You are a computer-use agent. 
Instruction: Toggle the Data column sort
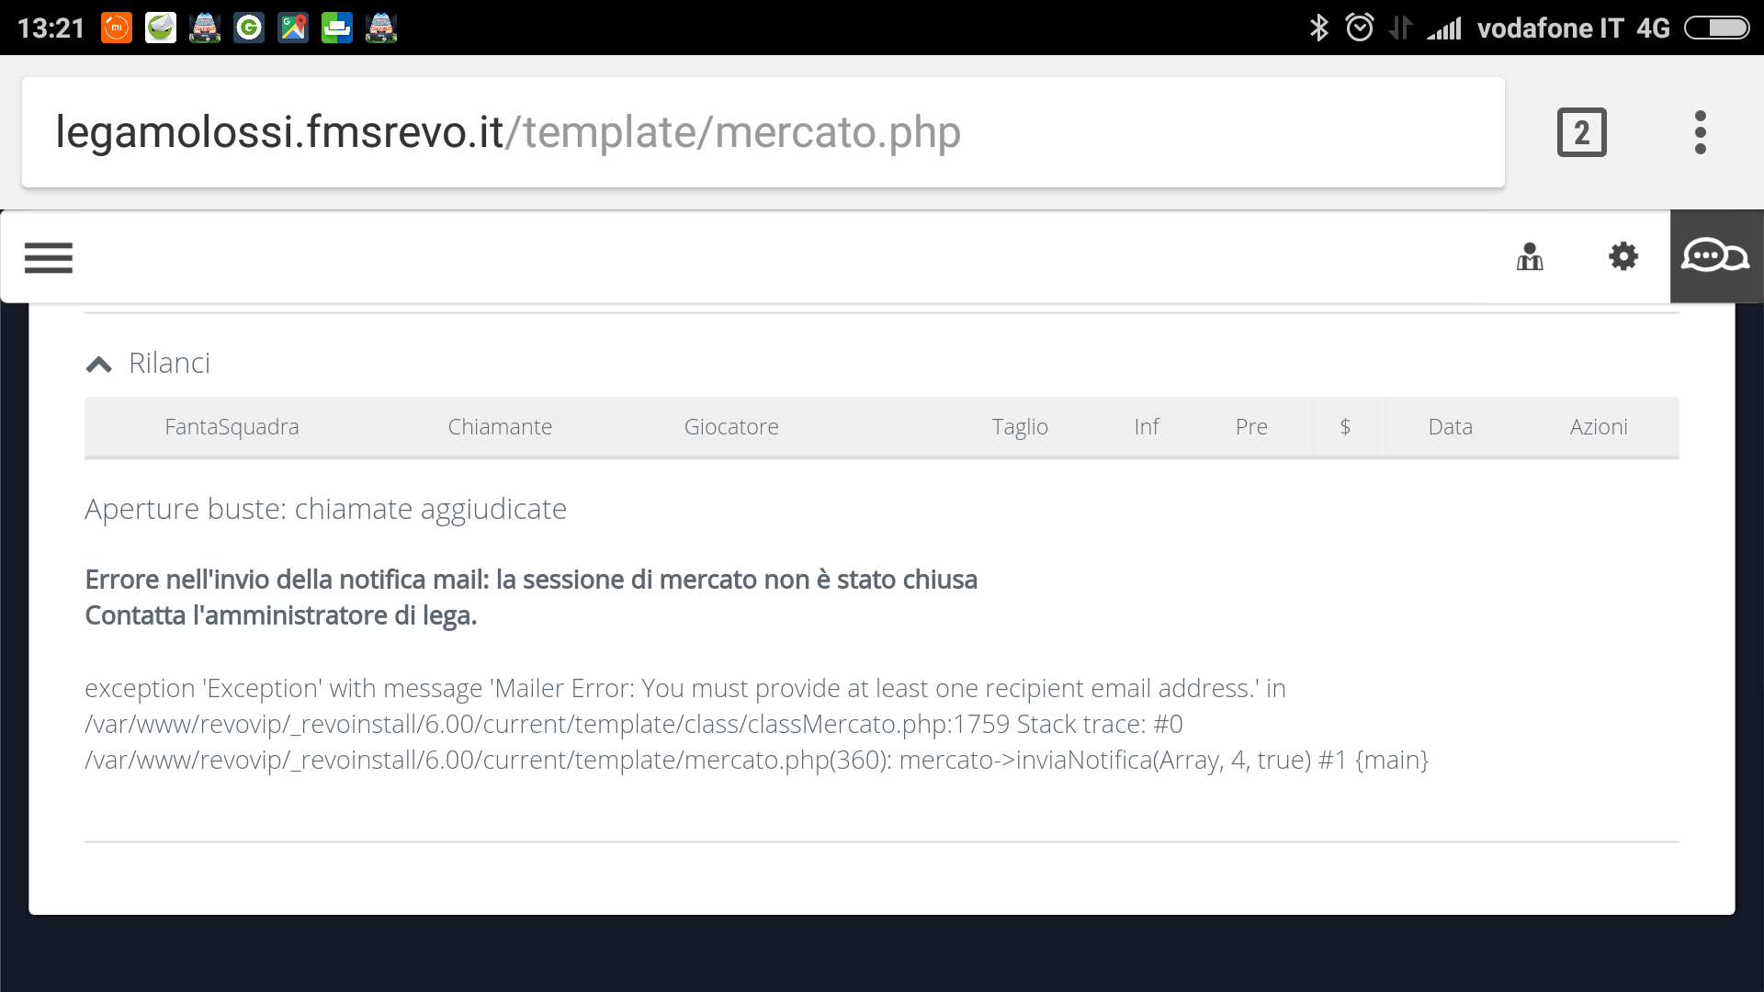pos(1449,426)
